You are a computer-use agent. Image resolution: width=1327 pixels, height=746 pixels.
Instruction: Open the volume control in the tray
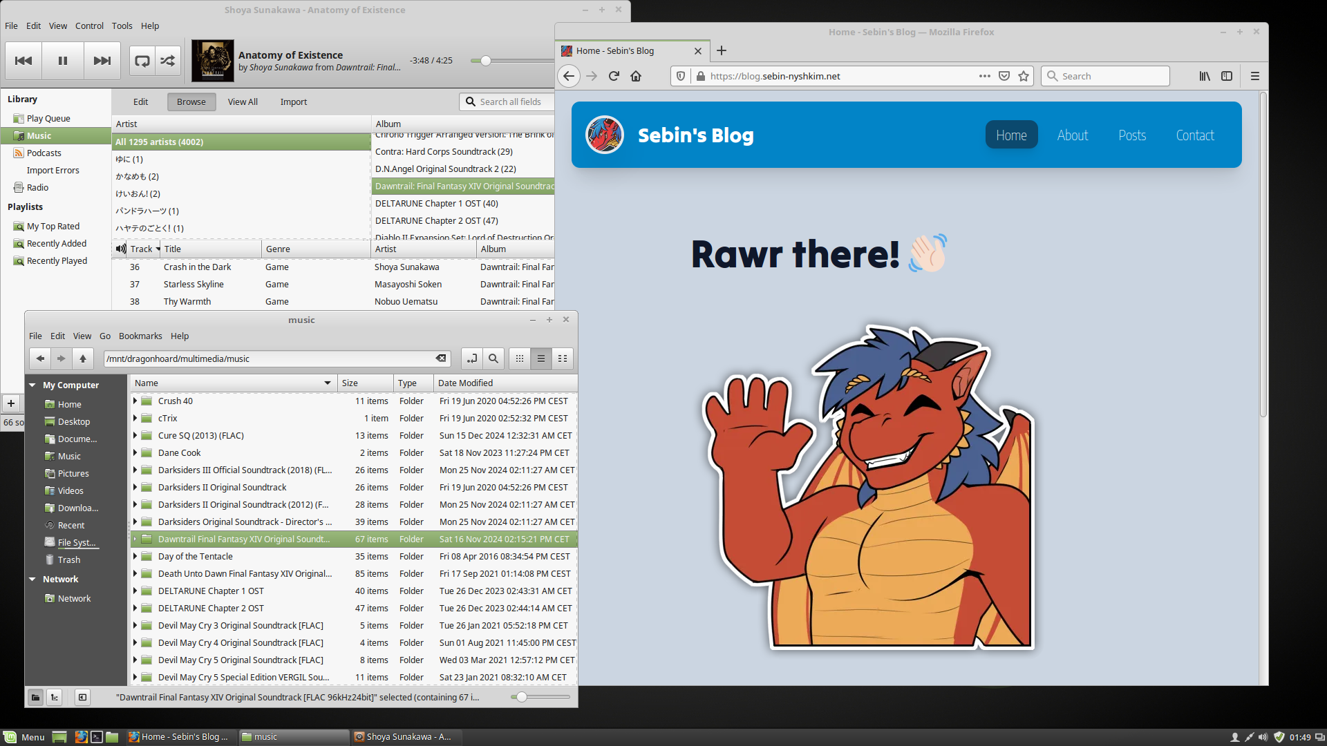tap(1263, 737)
